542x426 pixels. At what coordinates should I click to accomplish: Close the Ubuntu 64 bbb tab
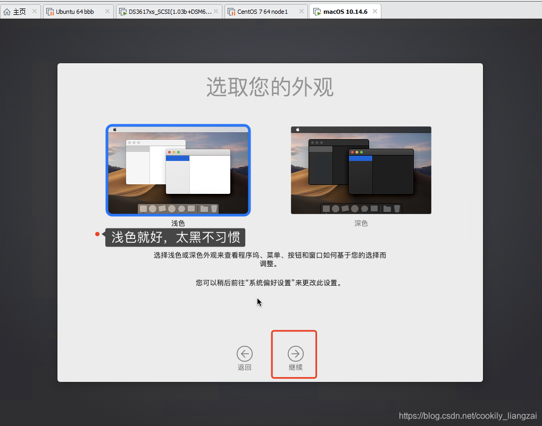pos(107,11)
